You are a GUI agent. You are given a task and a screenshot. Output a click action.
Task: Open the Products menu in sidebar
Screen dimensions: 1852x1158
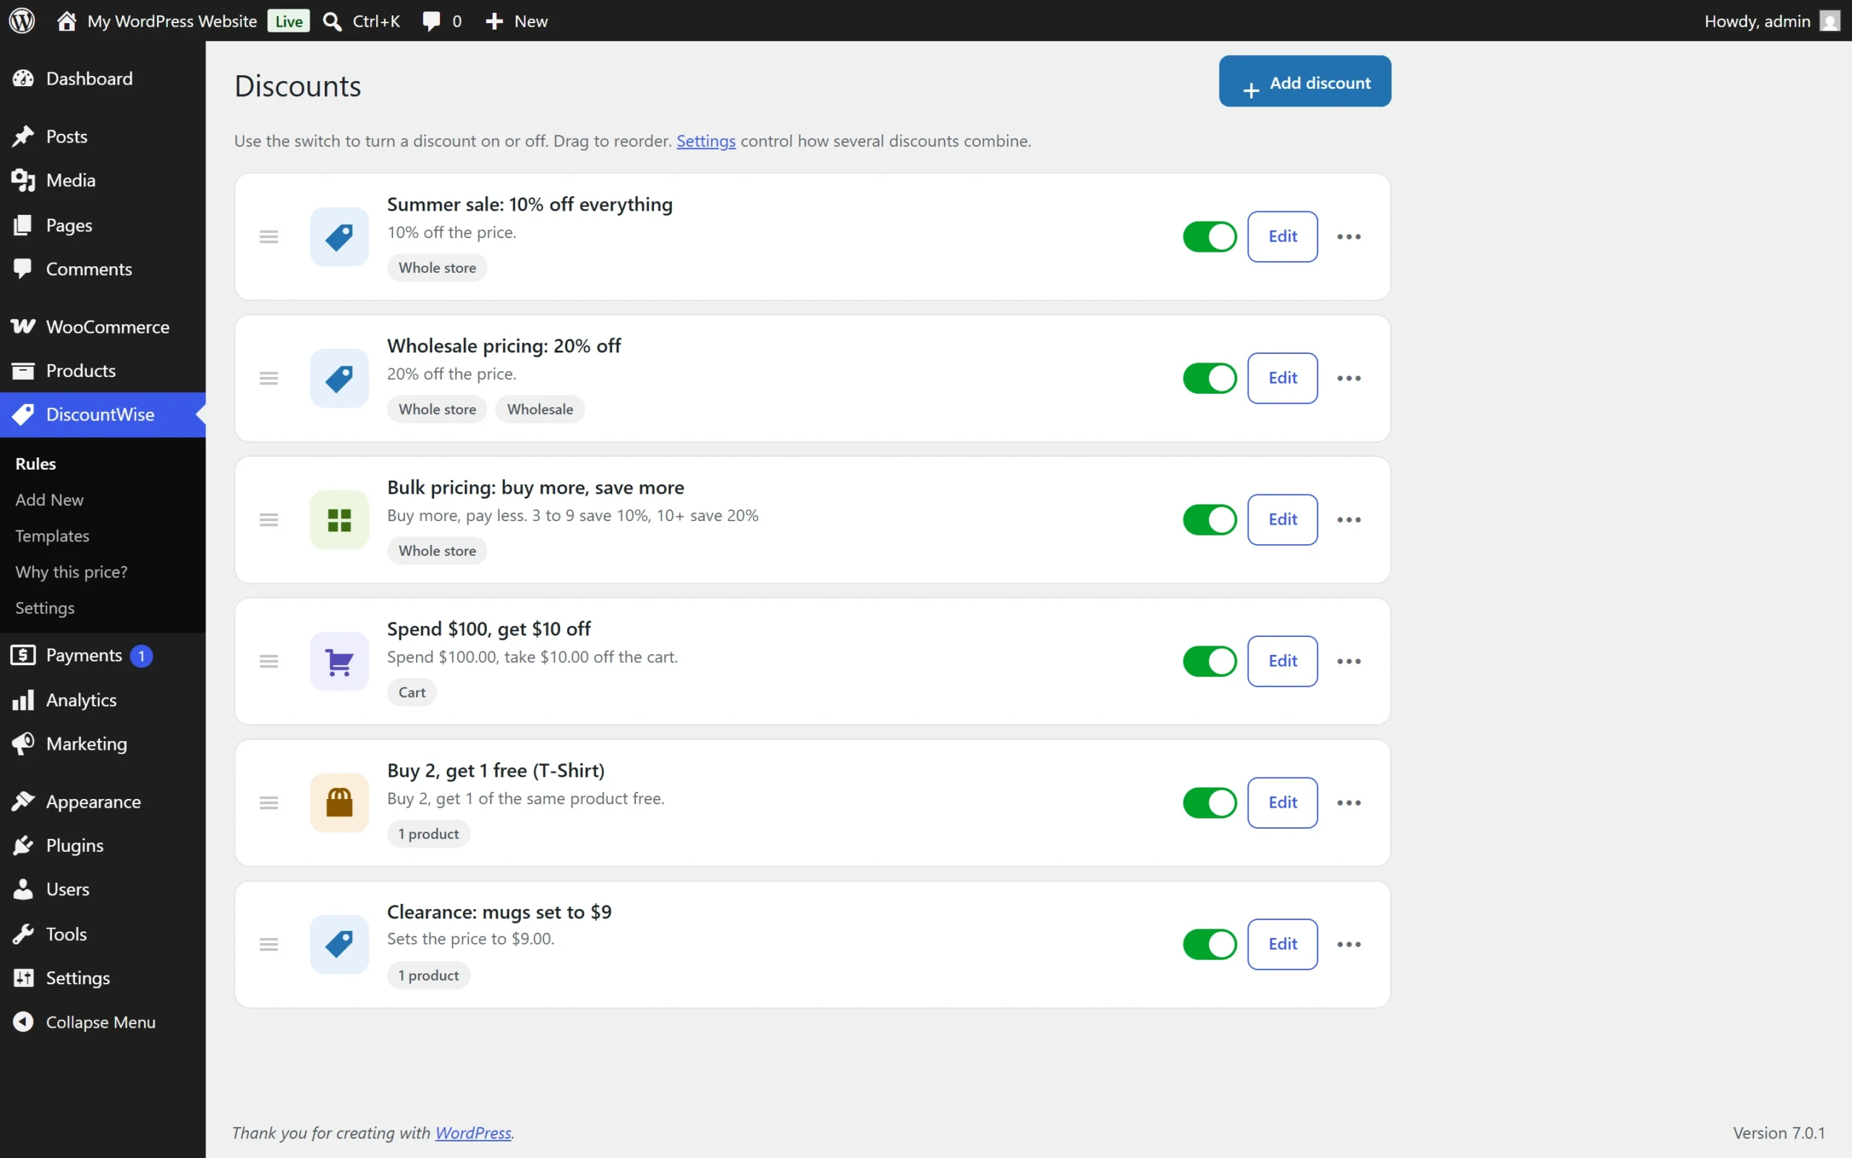coord(103,371)
